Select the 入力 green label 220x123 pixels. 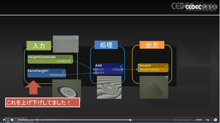tap(39, 45)
